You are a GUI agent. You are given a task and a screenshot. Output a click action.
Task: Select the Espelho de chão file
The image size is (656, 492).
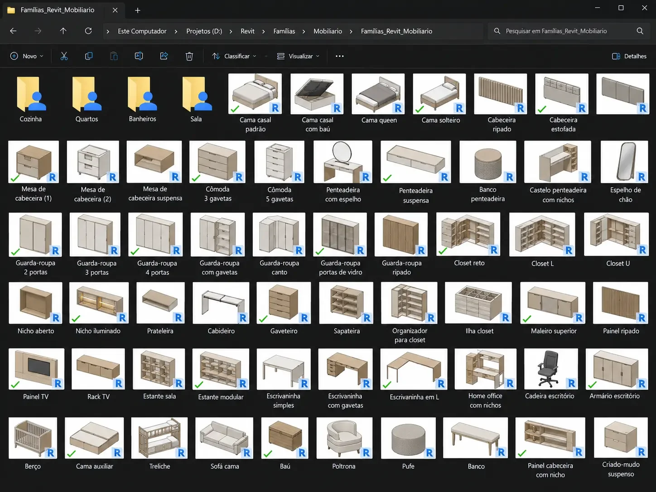coord(625,172)
